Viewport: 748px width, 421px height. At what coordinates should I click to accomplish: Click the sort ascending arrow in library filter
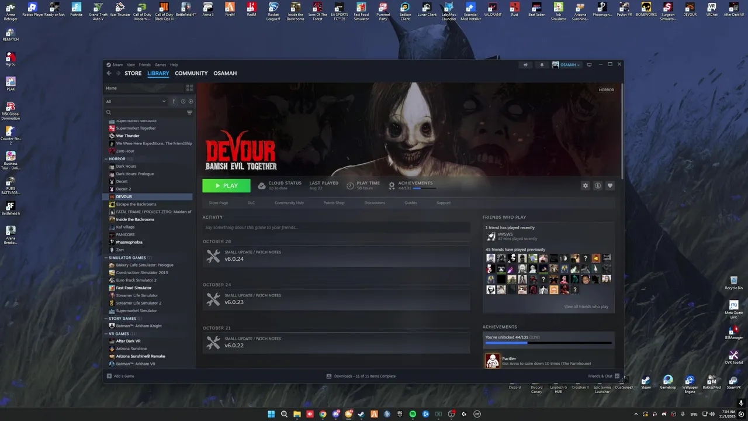(x=174, y=101)
